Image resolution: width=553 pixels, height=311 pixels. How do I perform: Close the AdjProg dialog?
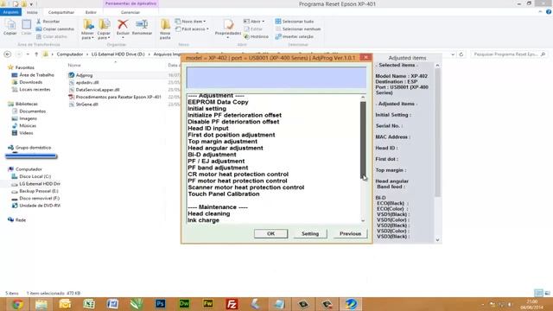pos(365,57)
